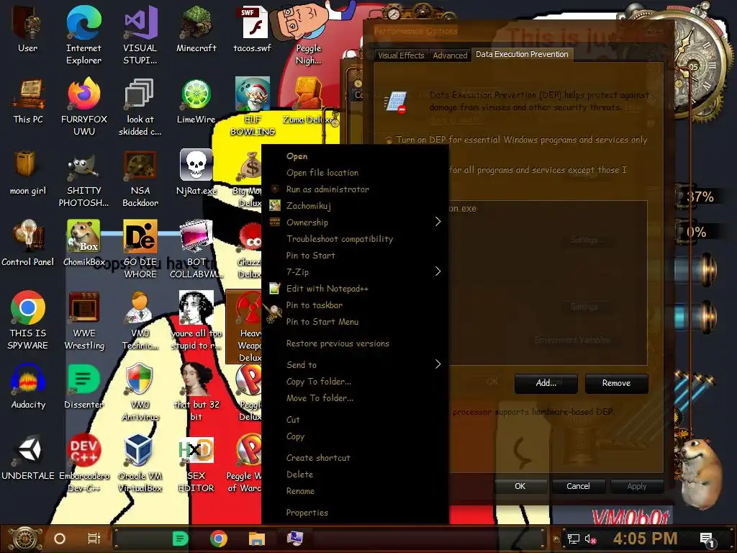The width and height of the screenshot is (737, 553).
Task: Select the Dissenter desktop icon
Action: 83,386
